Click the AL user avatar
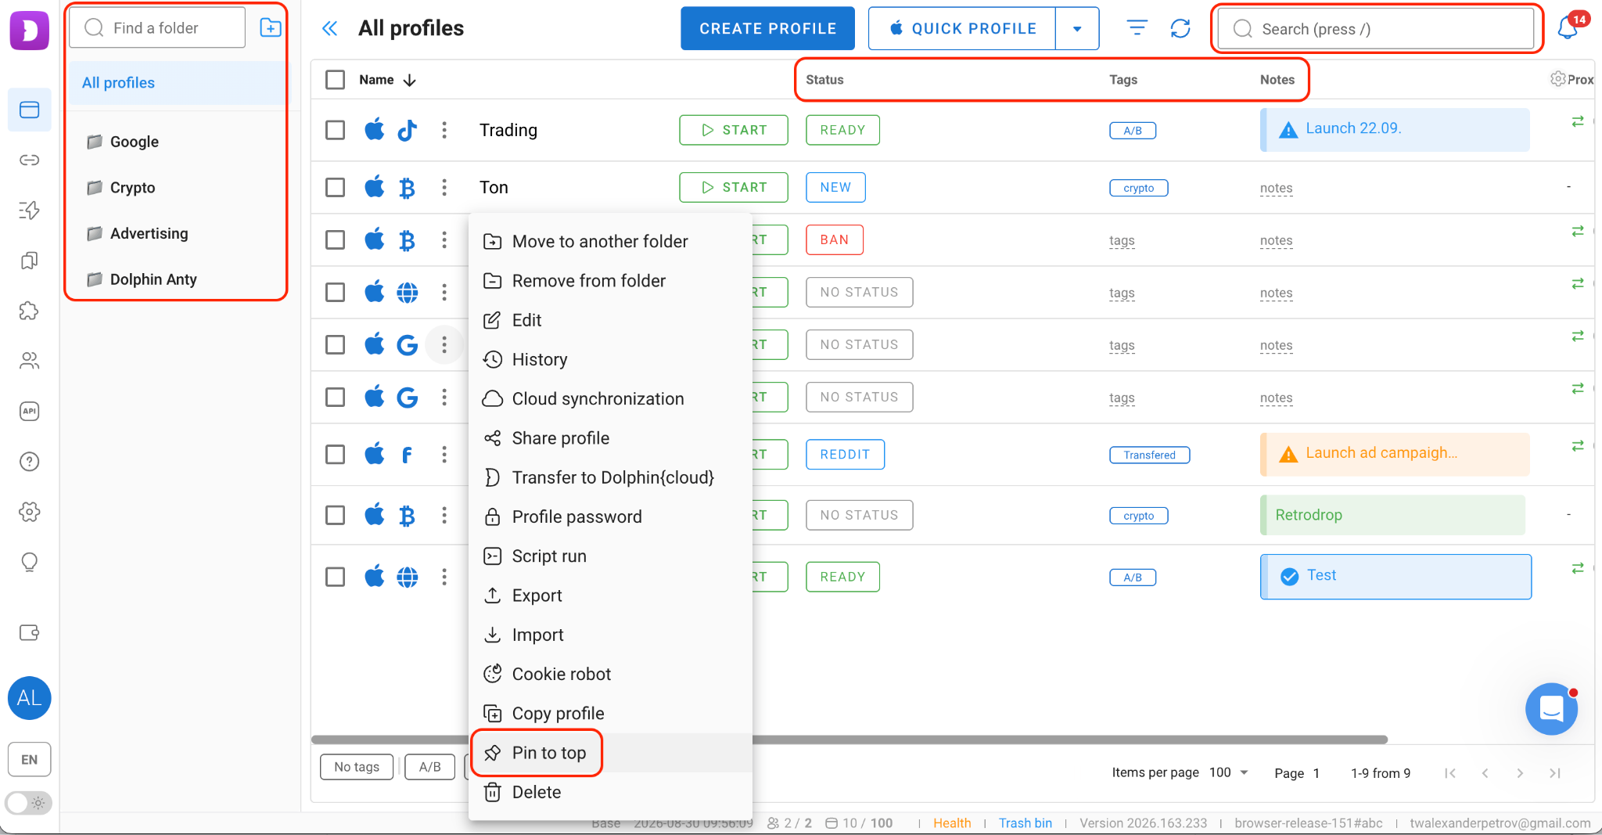 tap(30, 698)
